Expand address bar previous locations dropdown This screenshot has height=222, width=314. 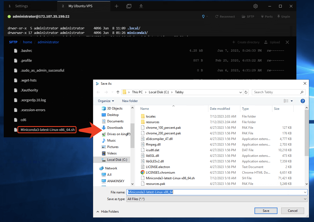point(241,92)
